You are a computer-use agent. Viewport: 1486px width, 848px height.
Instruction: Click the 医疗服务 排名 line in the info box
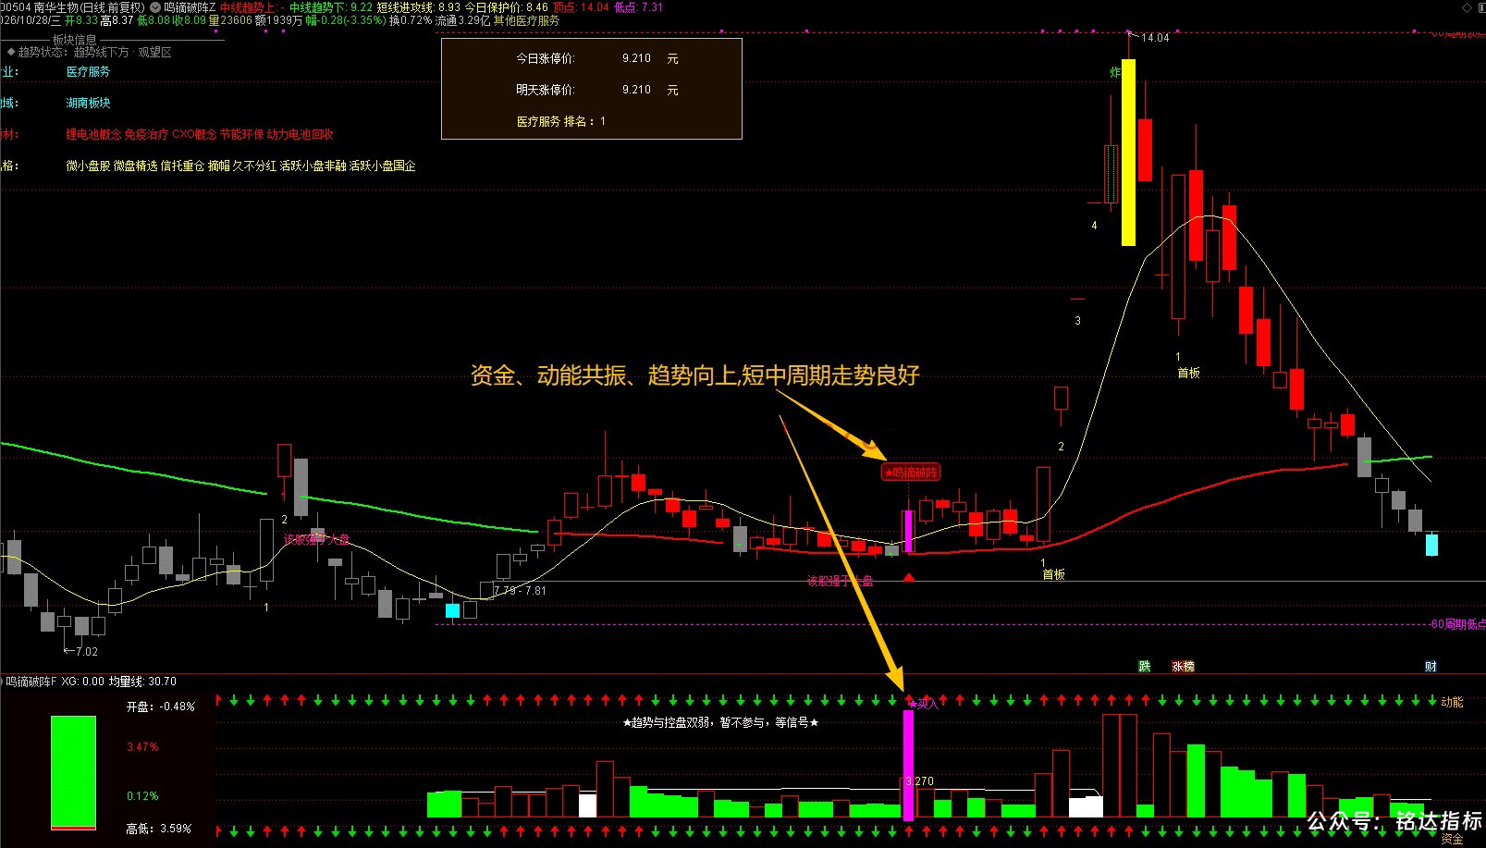[x=560, y=121]
